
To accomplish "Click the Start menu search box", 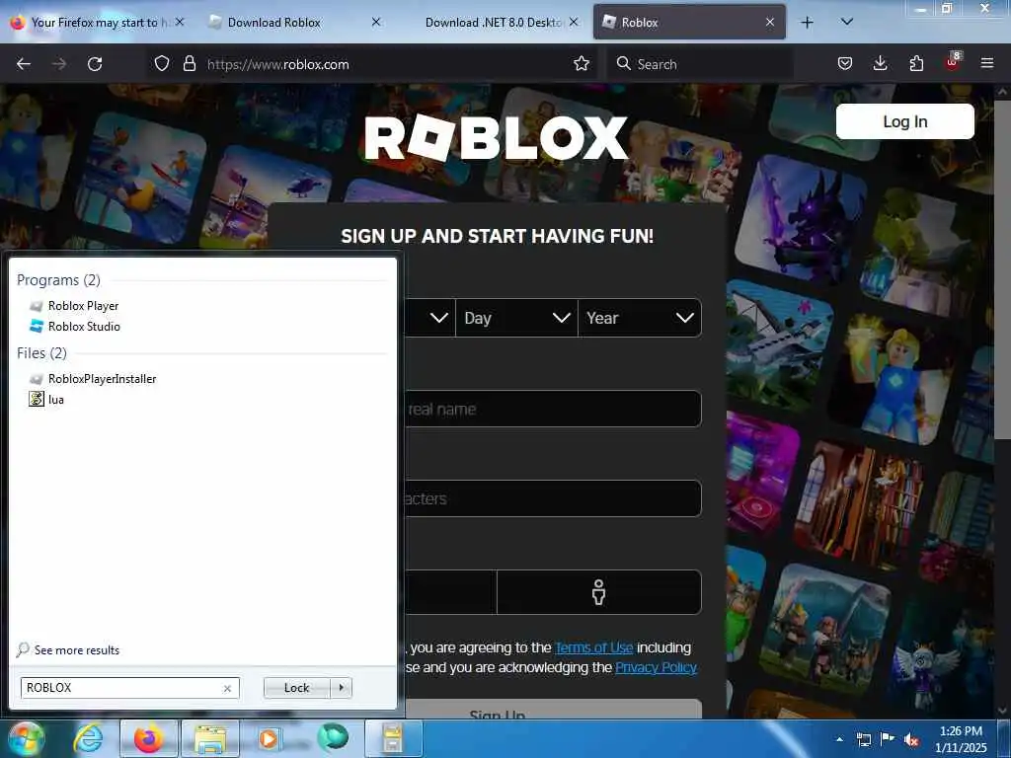I will click(x=129, y=688).
